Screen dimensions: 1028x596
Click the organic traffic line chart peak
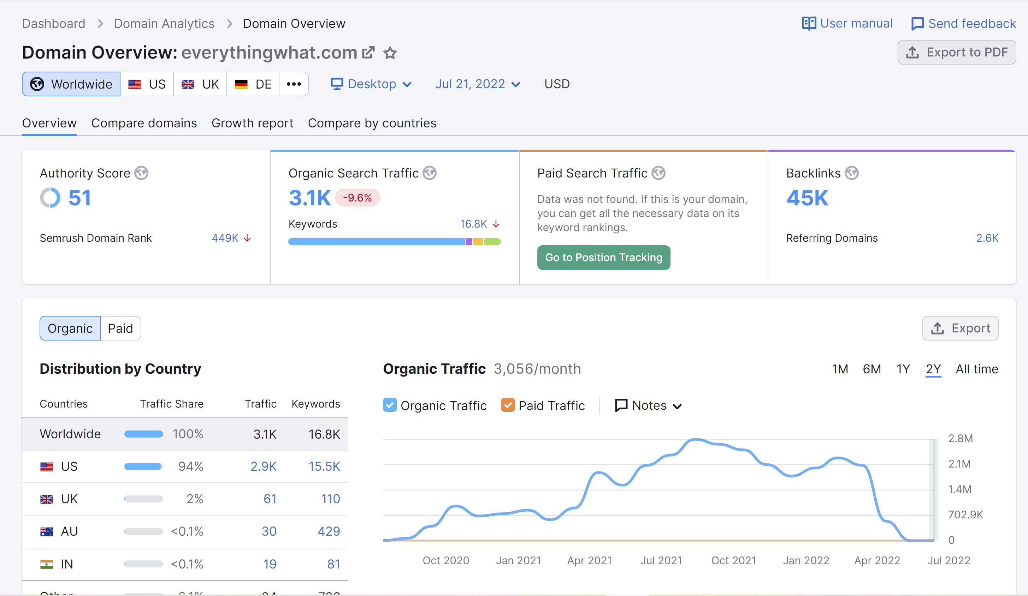click(x=695, y=440)
